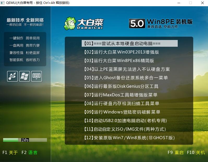Click 一键制作 简单易用 text
Viewport: 208px width, 162px height.
coord(25,38)
